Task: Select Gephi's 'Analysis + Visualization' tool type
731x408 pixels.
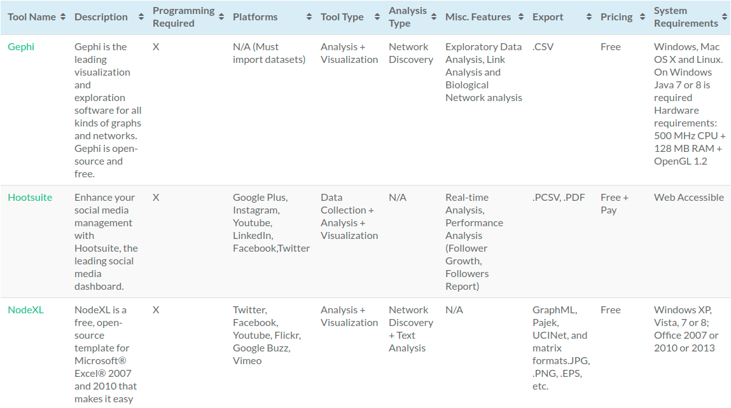Action: pos(349,53)
